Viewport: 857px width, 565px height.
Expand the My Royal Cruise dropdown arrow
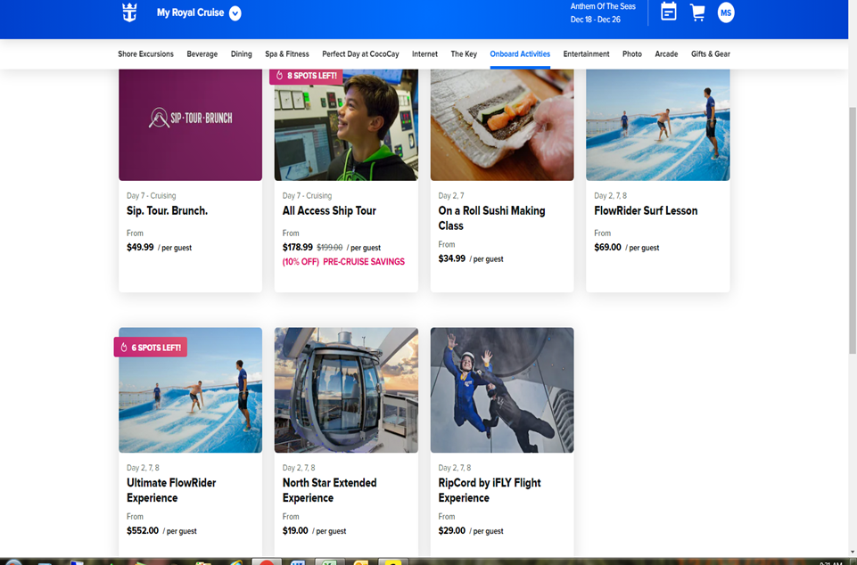[235, 13]
